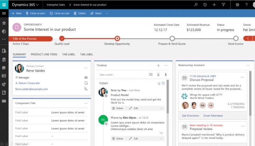Click Get Directions link
The width and height of the screenshot is (255, 146).
190,116
